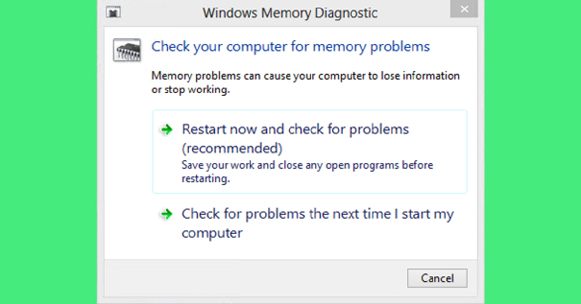Click the or stop working text line
The image size is (581, 304).
[190, 90]
